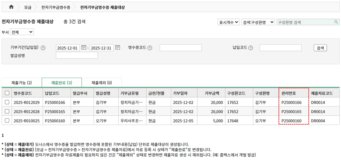341x161 pixels.
Task: Switch to the 제출제외 (0) tab
Action: coord(101,83)
